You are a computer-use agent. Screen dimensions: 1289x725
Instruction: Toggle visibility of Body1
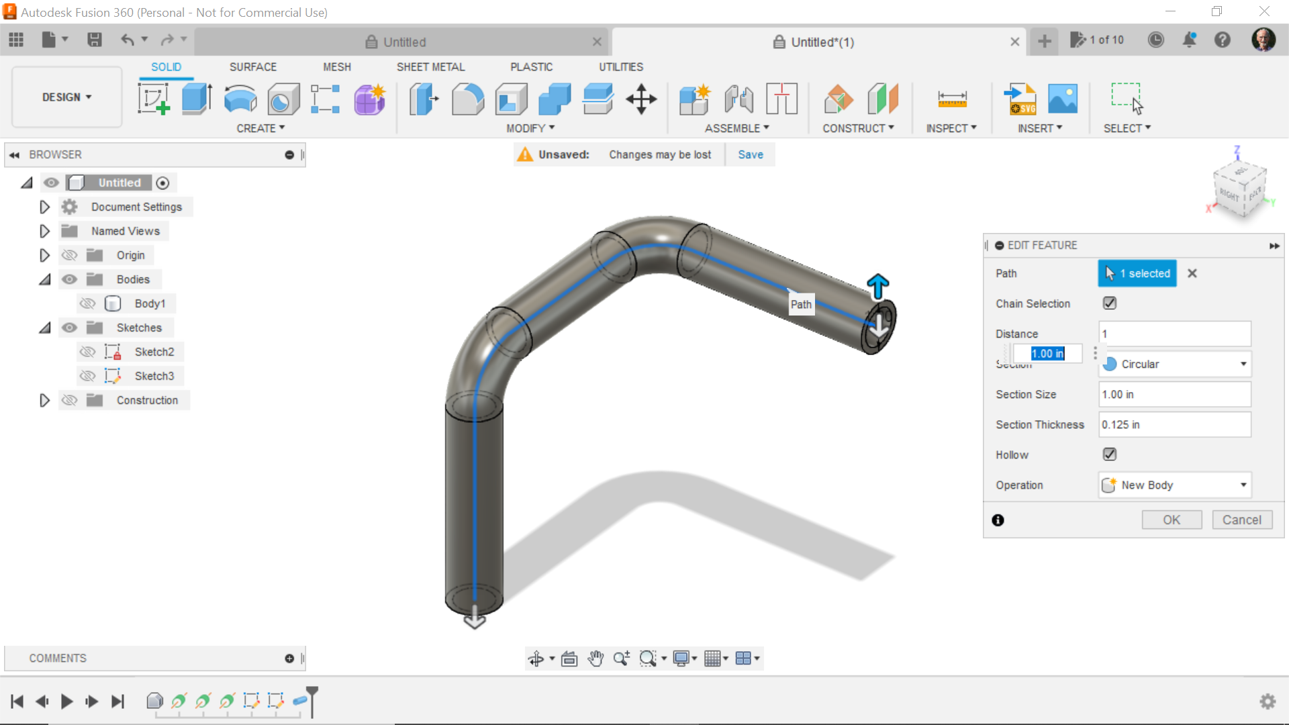point(87,303)
